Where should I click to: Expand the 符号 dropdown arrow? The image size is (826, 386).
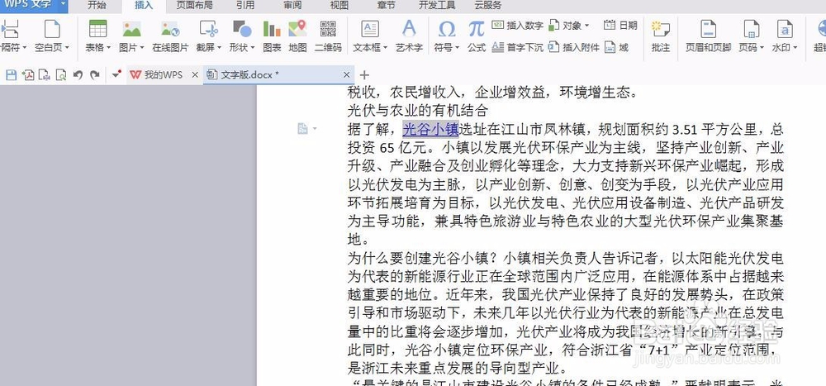(456, 48)
